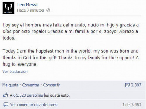Click the speech-bubble comments icon
146x109 pixels.
[6, 105]
